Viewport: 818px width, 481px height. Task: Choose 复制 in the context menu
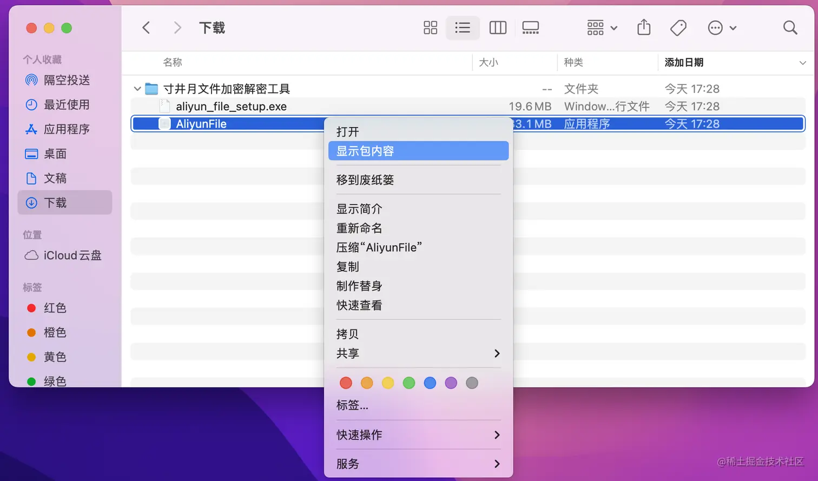coord(418,267)
